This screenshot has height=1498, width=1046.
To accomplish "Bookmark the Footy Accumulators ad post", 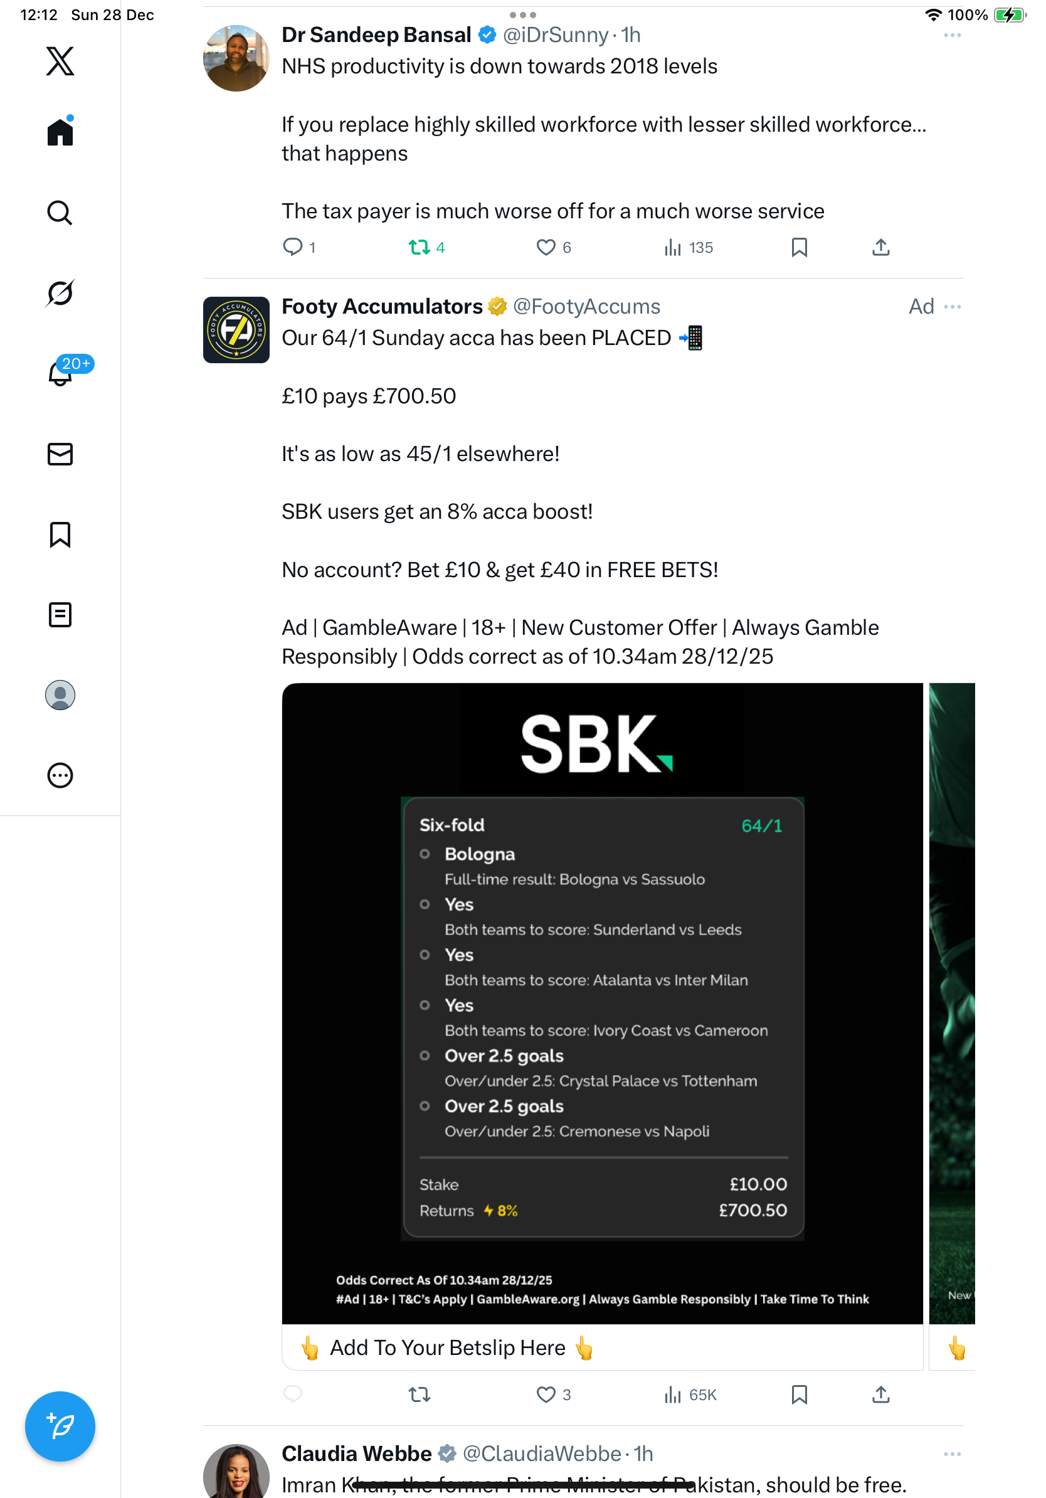I will pyautogui.click(x=799, y=1395).
